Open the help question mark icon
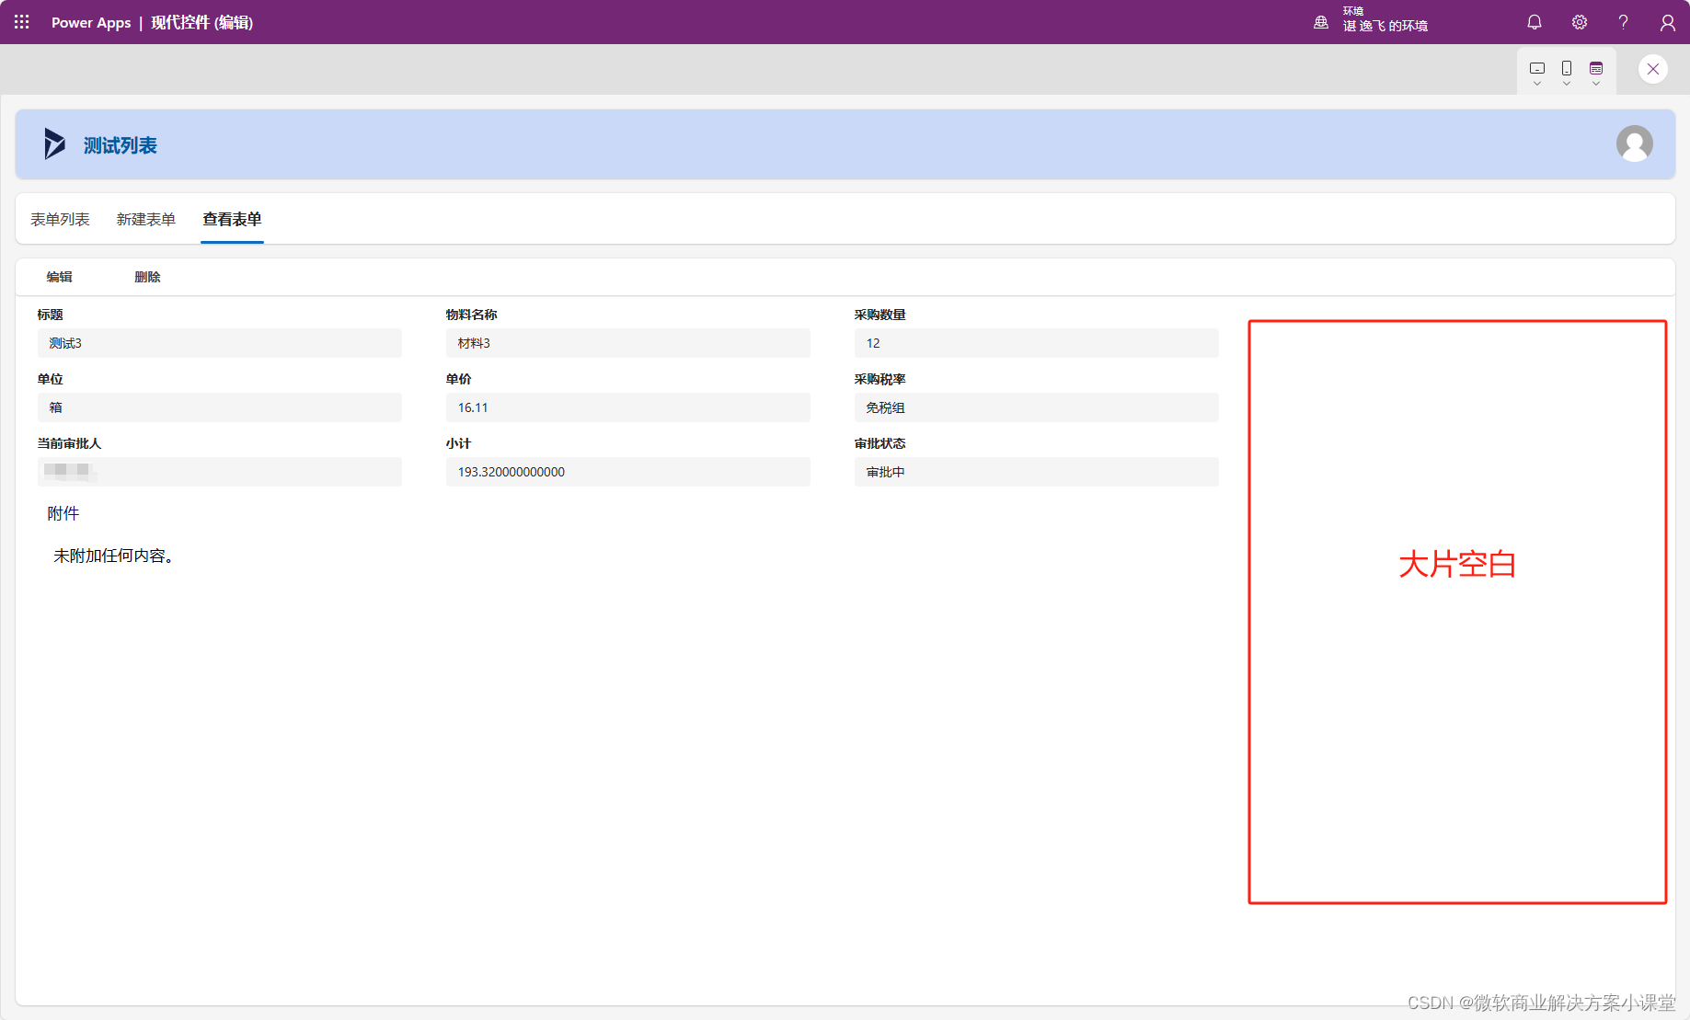The image size is (1690, 1020). click(1622, 21)
